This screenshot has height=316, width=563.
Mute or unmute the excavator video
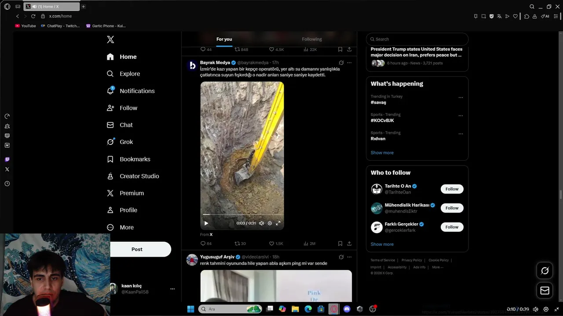261,223
